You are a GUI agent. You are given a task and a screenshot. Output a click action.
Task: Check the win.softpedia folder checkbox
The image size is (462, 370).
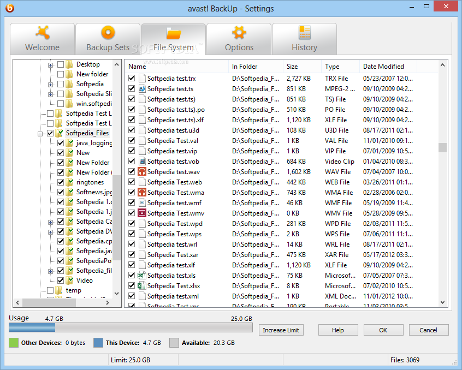[x=61, y=104]
